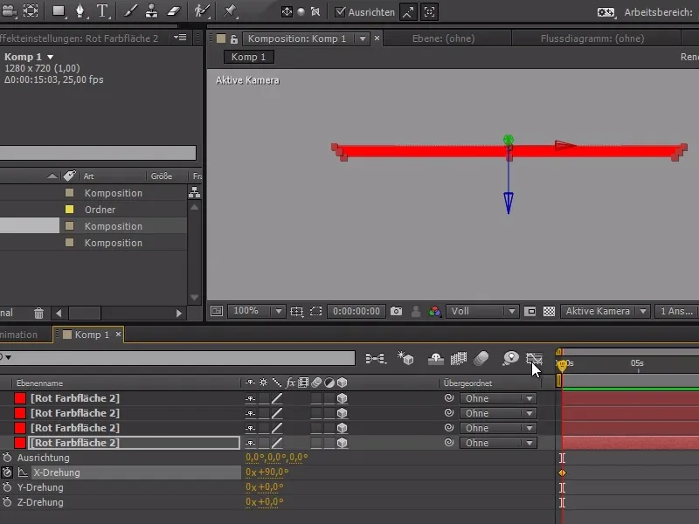Select the Pen tool
This screenshot has height=524, width=699.
(80, 11)
